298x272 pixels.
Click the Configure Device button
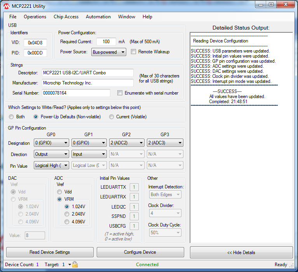[x=140, y=252]
